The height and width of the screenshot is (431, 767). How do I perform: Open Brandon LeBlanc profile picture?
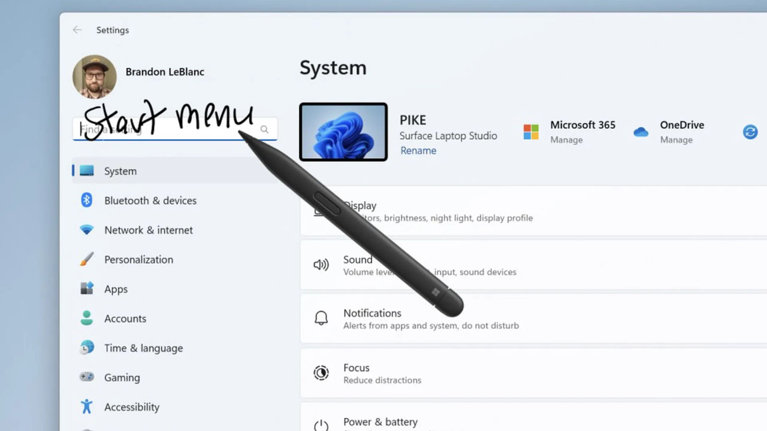[x=95, y=77]
